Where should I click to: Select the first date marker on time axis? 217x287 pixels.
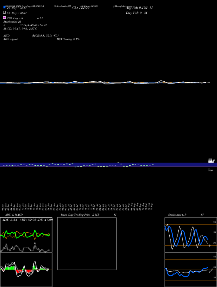click(x=2, y=207)
